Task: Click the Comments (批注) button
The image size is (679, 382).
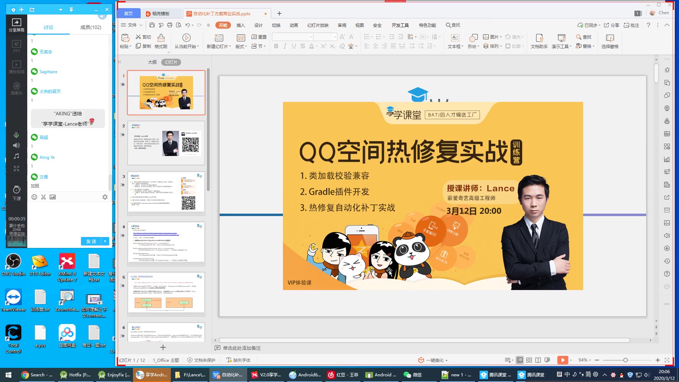Action: [x=631, y=25]
